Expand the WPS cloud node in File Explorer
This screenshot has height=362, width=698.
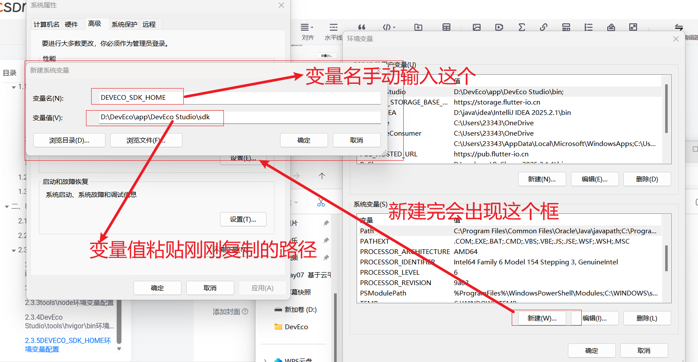click(265, 360)
